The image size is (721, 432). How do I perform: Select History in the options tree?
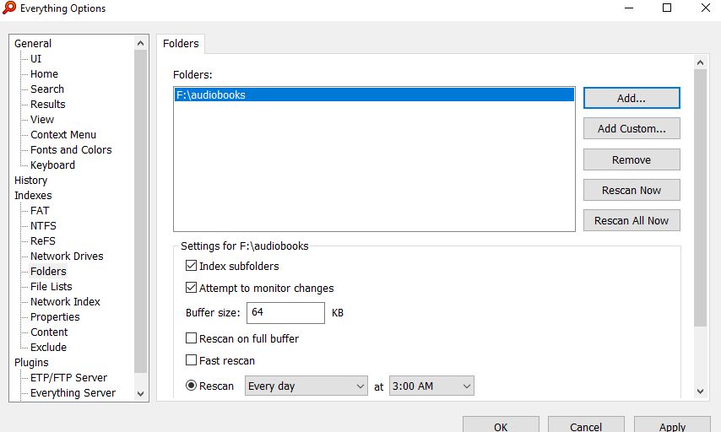click(30, 181)
